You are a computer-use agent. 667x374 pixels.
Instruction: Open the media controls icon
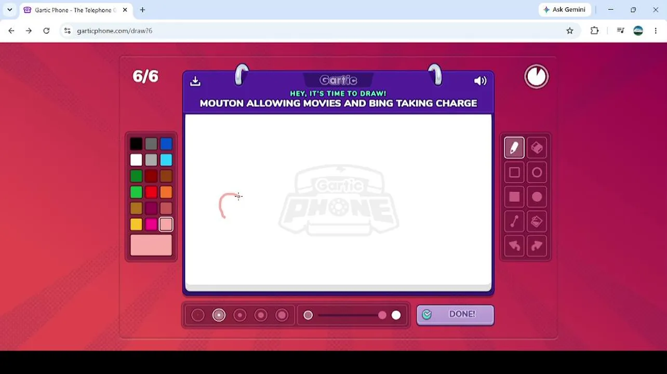coord(620,31)
